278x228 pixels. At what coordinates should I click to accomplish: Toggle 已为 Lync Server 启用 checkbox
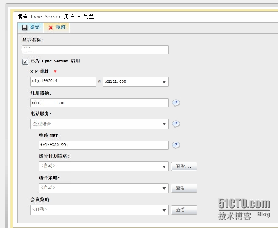pos(25,62)
